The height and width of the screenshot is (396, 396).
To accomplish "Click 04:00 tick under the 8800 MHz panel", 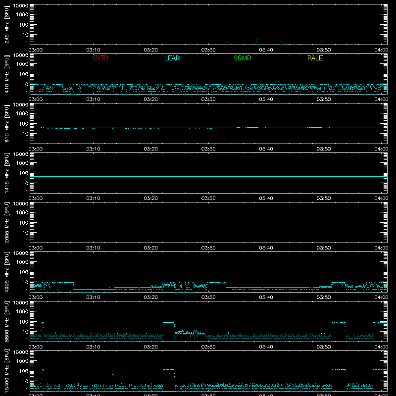I will pos(381,347).
